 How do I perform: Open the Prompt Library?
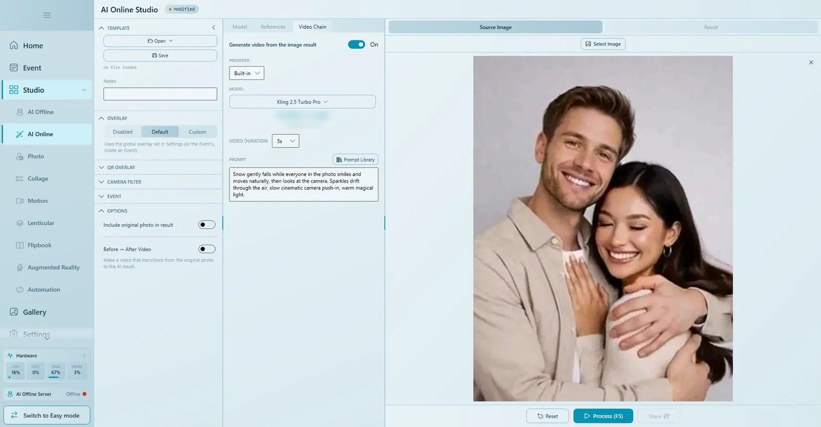[356, 159]
